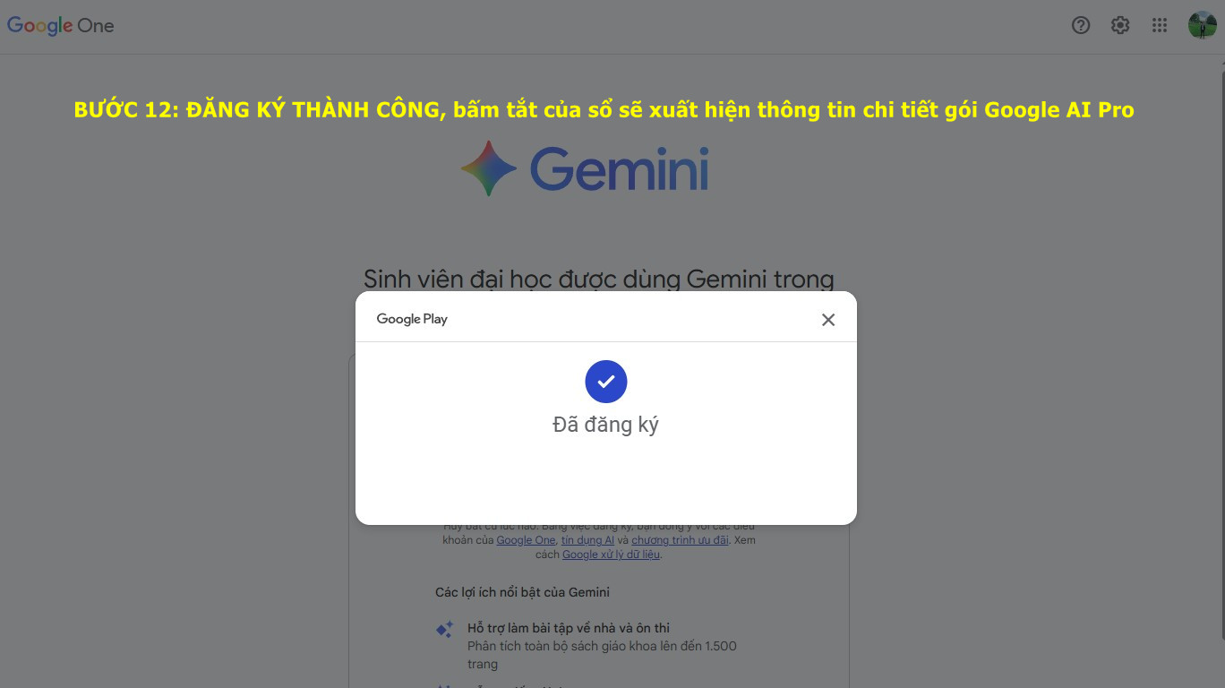The width and height of the screenshot is (1225, 688).
Task: Close the Google Play confirmation dialog
Action: click(x=828, y=320)
